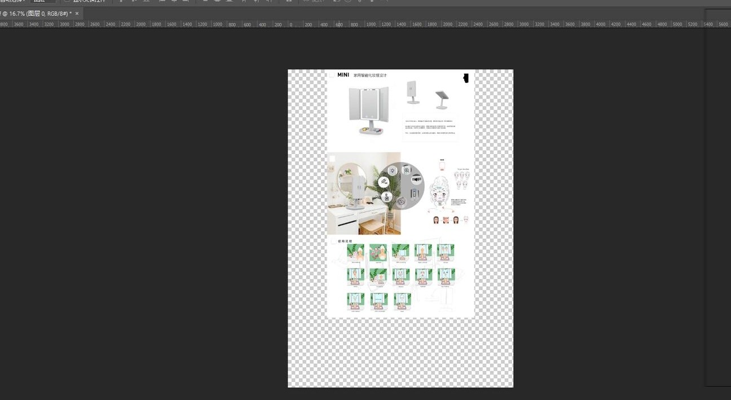731x400 pixels.
Task: Click the row of four face portraits
Action: coord(450,219)
